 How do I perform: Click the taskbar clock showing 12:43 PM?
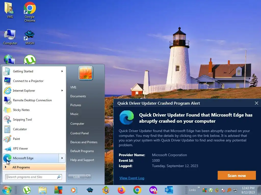(248, 190)
